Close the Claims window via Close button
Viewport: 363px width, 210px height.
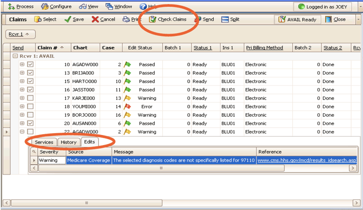(x=335, y=19)
